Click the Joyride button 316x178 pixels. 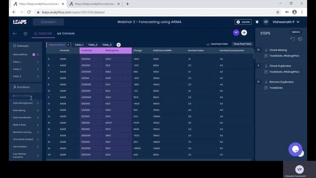coord(243,22)
